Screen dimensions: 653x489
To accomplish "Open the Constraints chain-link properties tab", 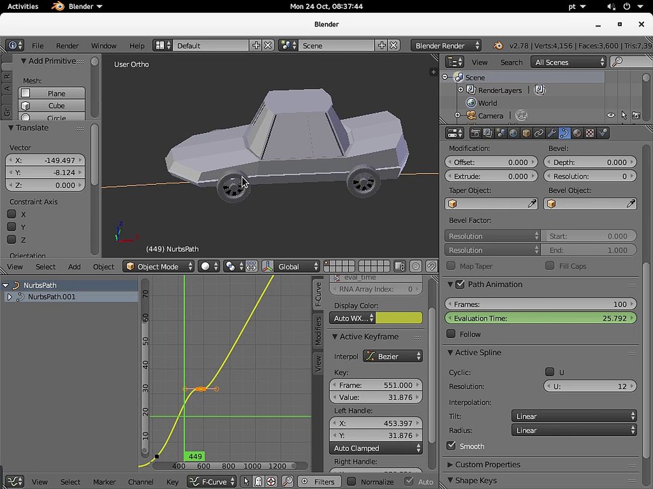I will [539, 133].
